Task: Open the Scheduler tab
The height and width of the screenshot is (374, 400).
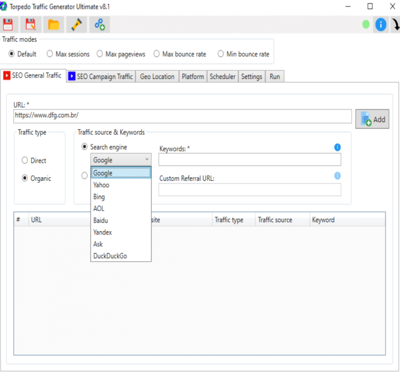Action: [x=222, y=76]
